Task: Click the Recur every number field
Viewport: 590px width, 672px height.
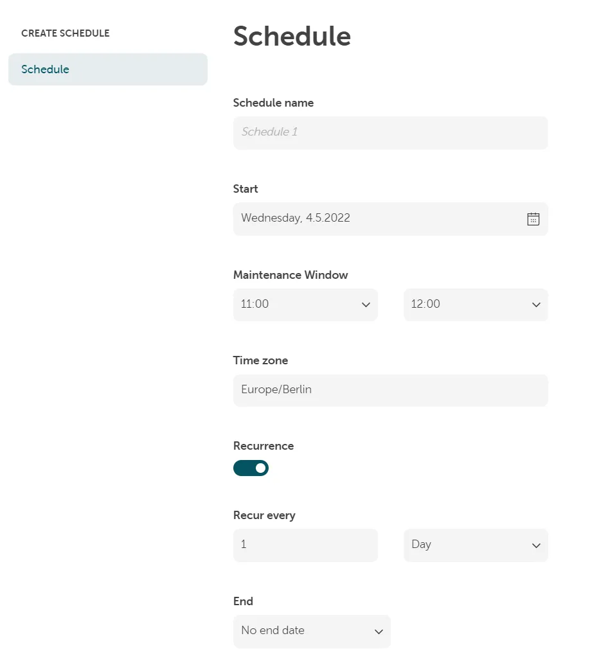Action: point(305,545)
